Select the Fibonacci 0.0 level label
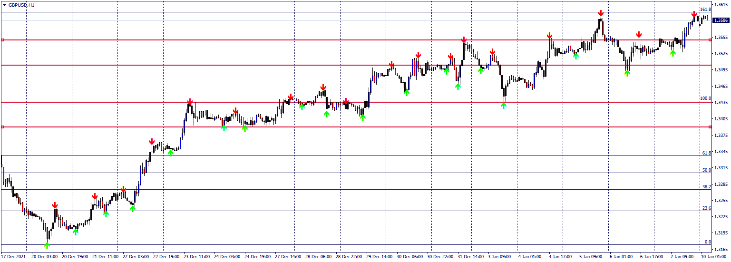Viewport: 731px width, 262px height. tap(707, 242)
